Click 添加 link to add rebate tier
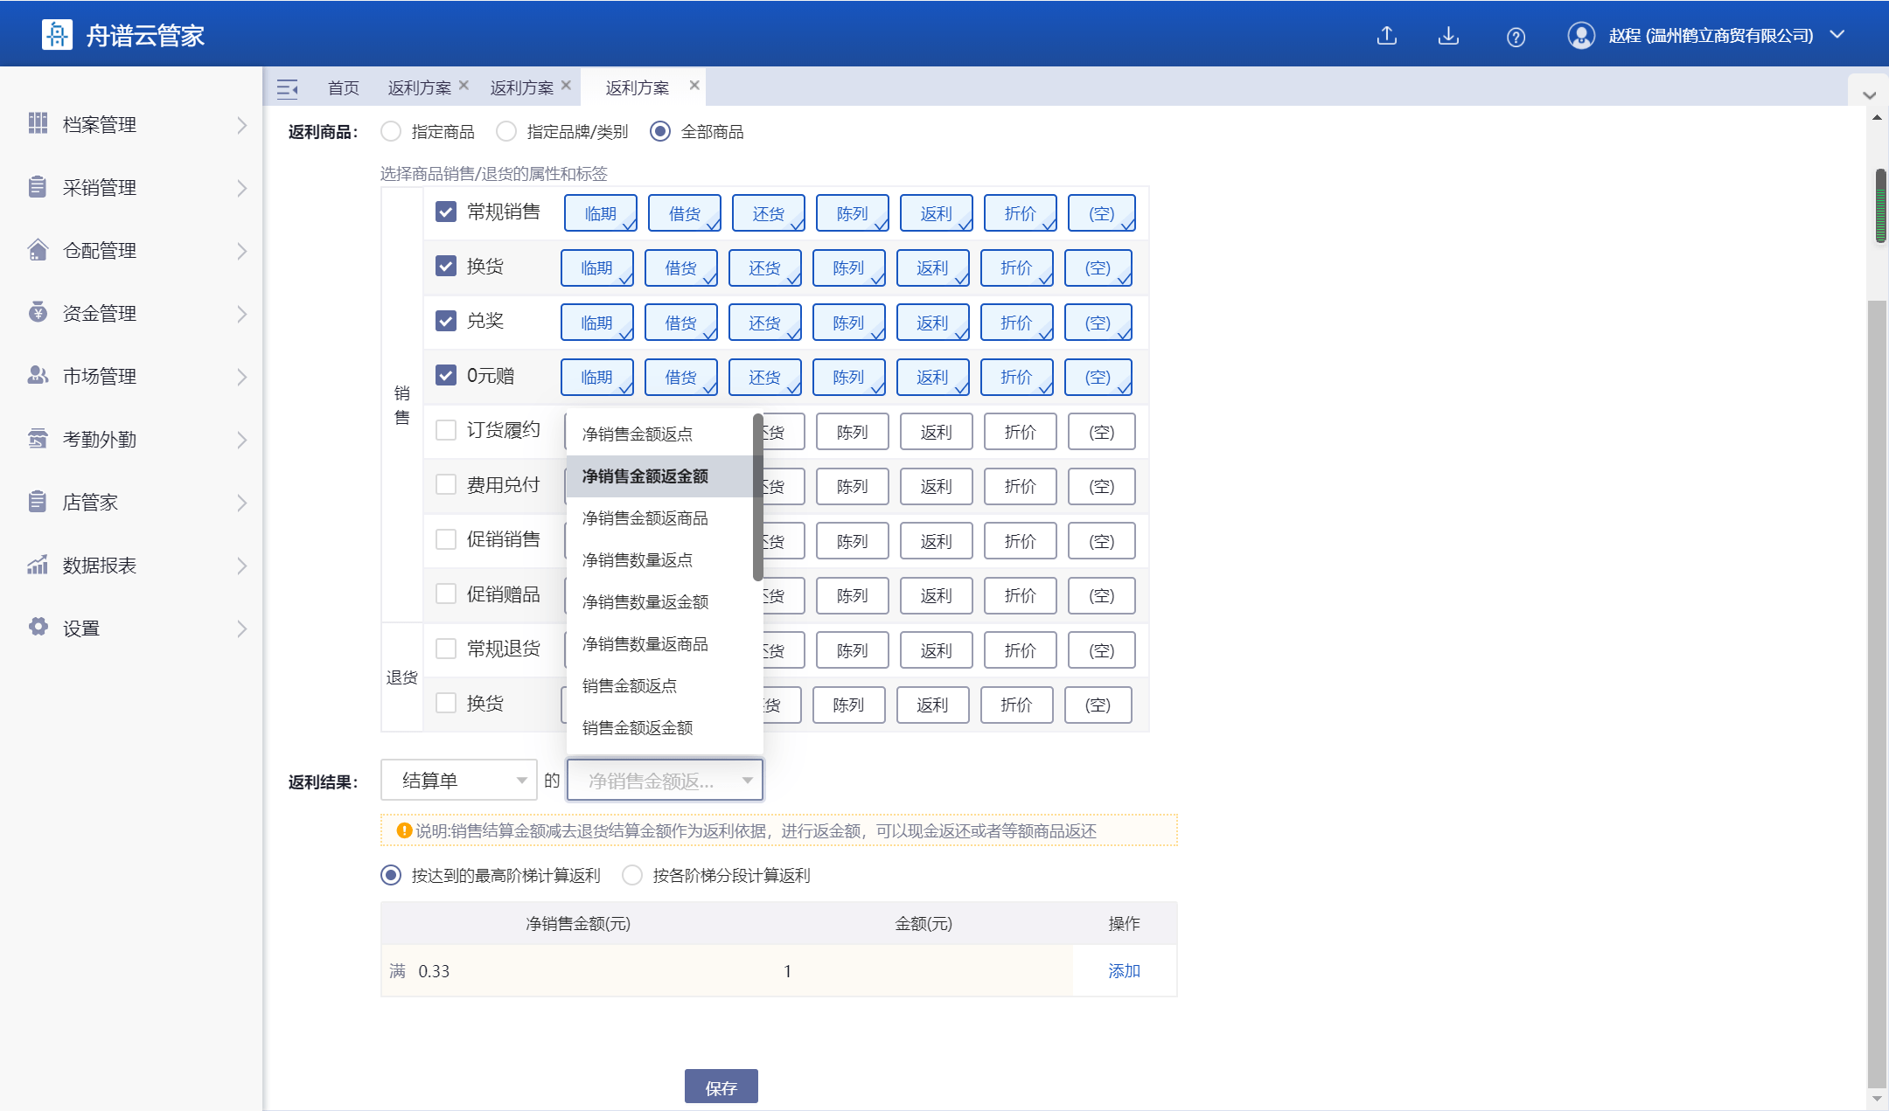 click(x=1123, y=971)
